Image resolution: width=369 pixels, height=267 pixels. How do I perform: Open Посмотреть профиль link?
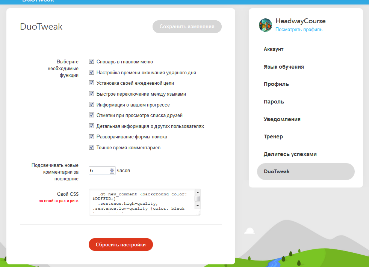tap(299, 30)
